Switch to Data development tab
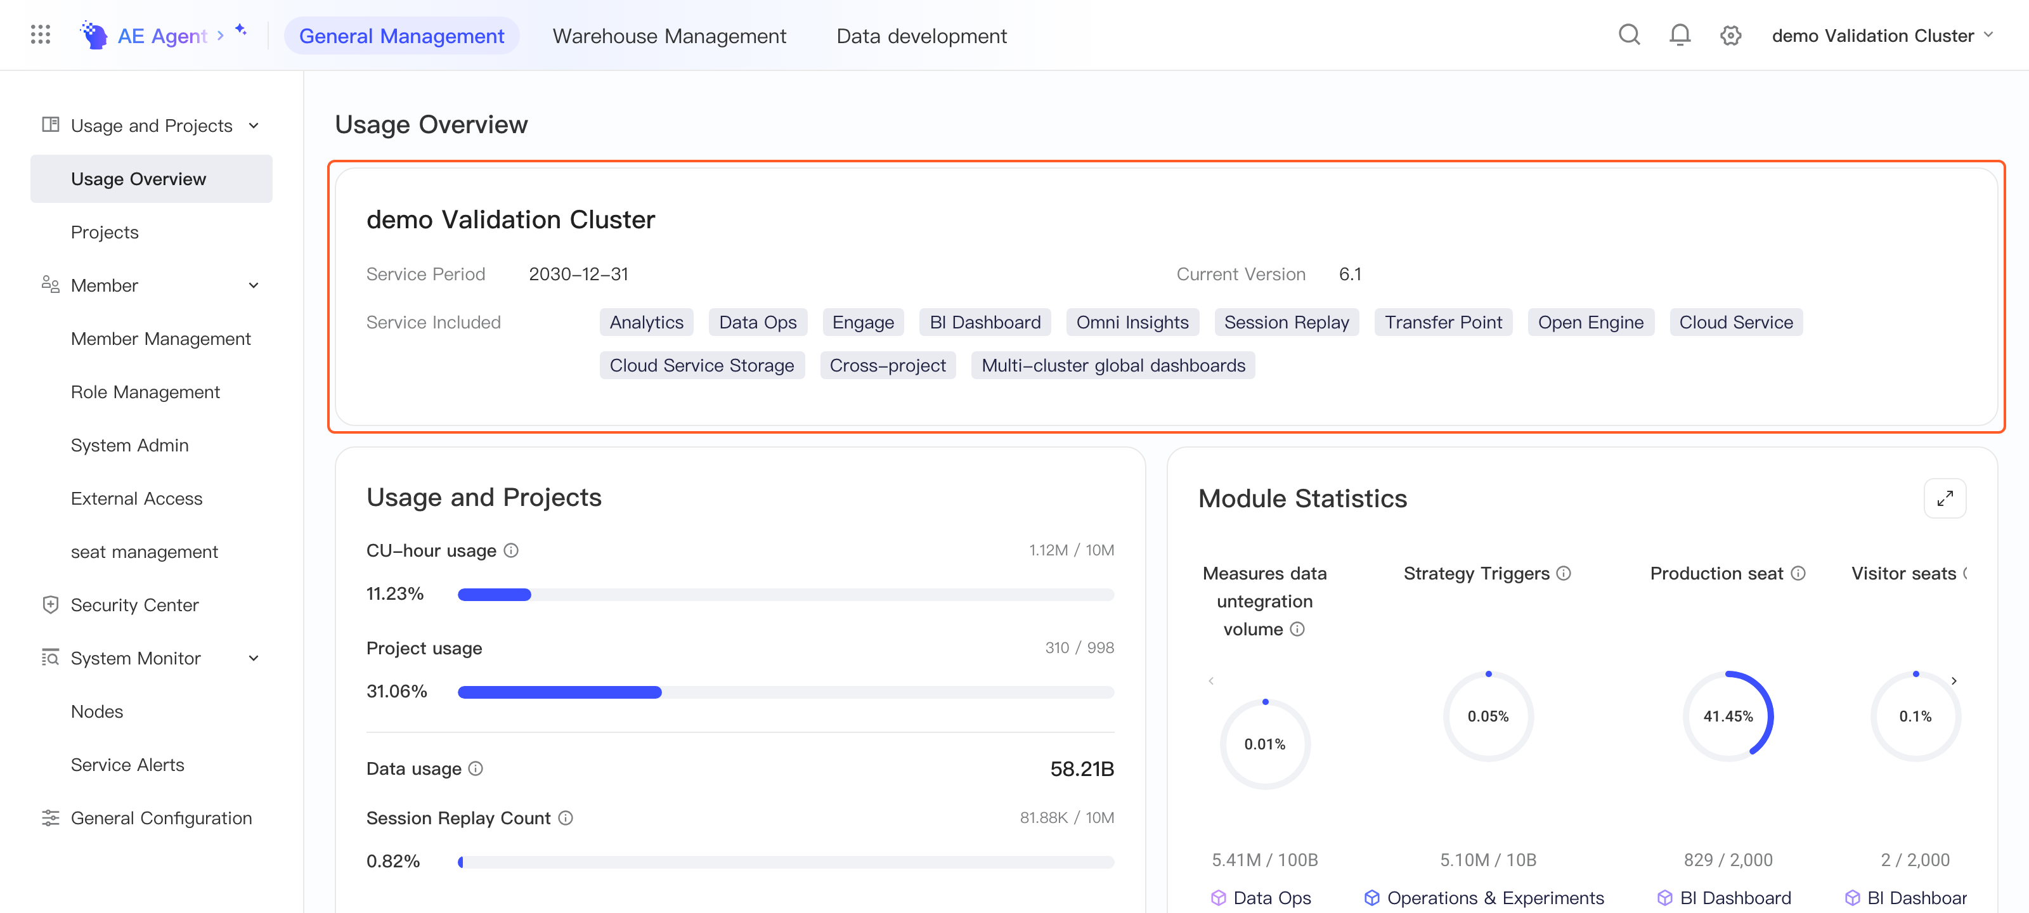 (921, 36)
